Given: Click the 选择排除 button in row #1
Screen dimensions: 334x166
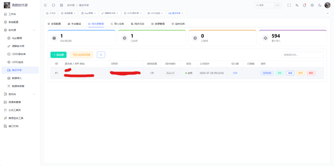Looking at the screenshot, I should (x=267, y=73).
